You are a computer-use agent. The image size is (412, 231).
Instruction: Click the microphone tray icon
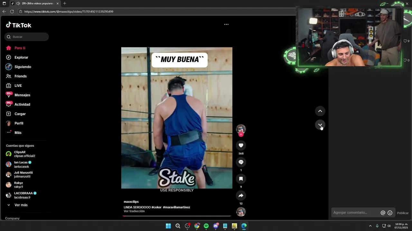pyautogui.click(x=377, y=226)
